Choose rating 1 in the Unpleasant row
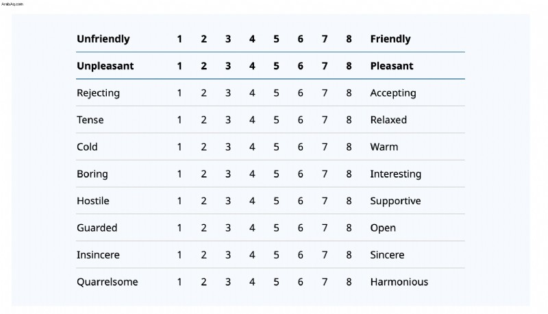Viewport: 548px width, 314px height. click(179, 66)
